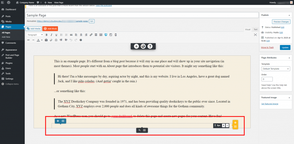294x144 pixels.
Task: Decrease indent
Action: click(61, 40)
